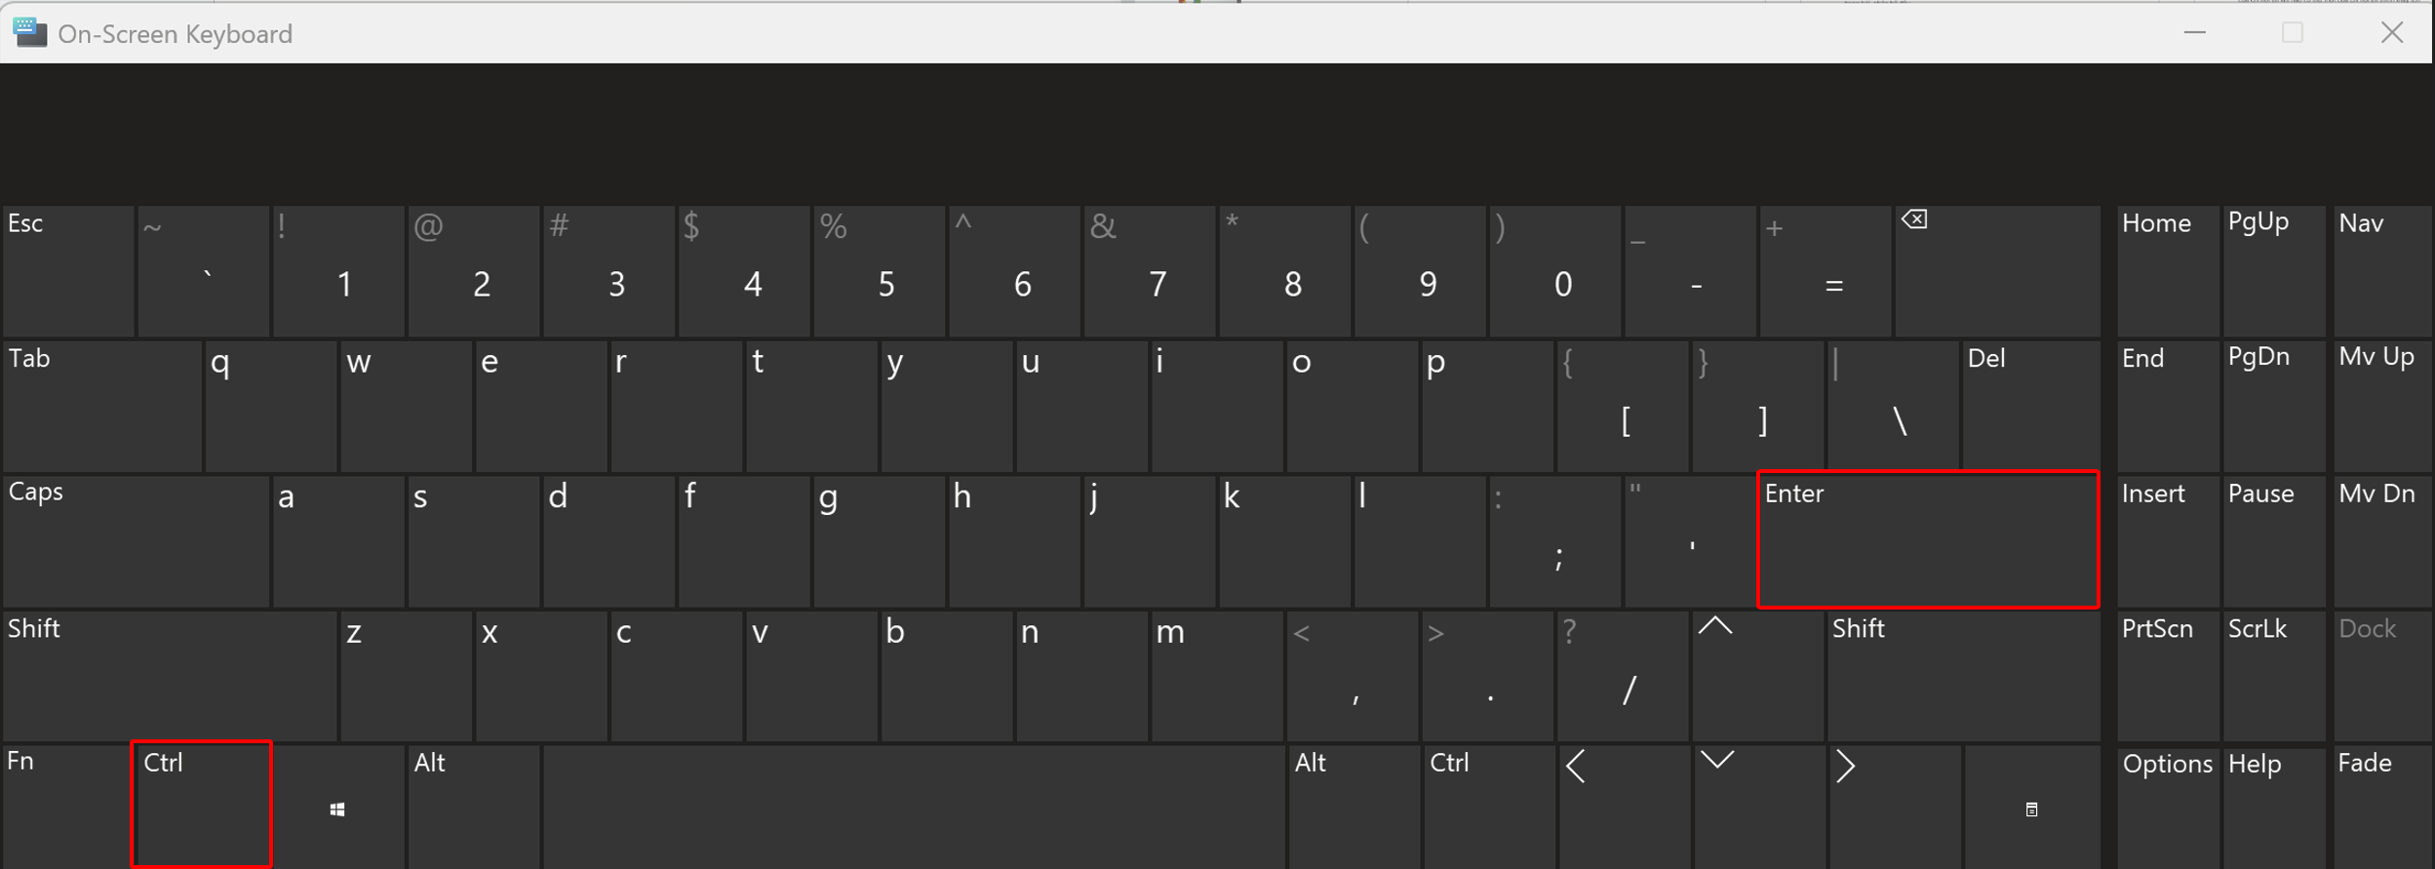Viewport: 2435px width, 869px height.
Task: Open the keyboard Options
Action: [x=2167, y=806]
